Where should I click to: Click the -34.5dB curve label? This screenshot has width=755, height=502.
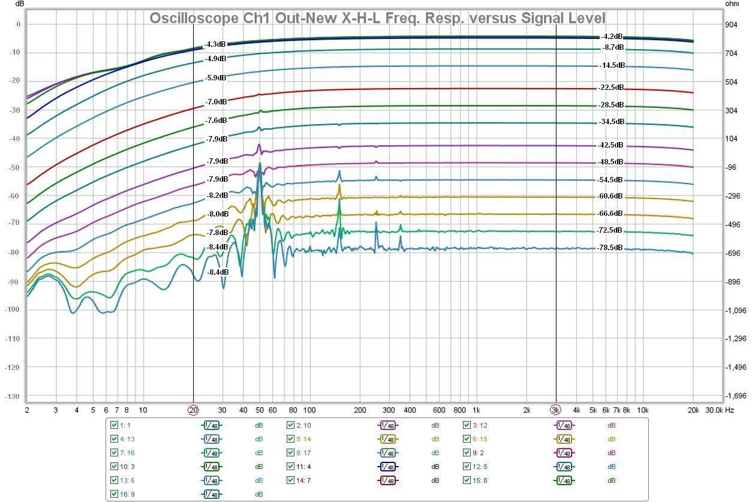click(612, 122)
